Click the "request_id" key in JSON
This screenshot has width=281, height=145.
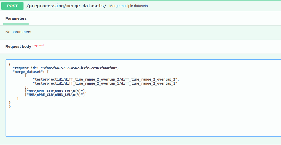click(24, 68)
